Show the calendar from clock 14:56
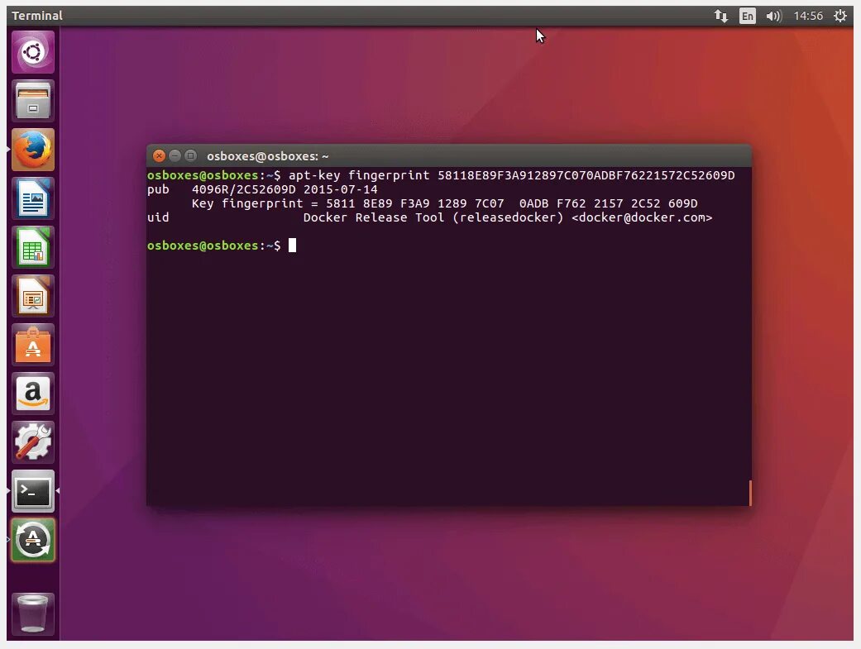 coord(808,16)
